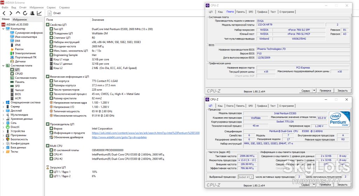Image resolution: width=359 pixels, height=196 pixels.
Task: Switch to Избранное favorites tab
Action: click(20, 19)
